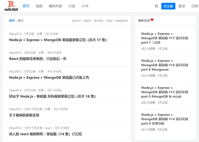199x142 pixels.
Task: Open article 关于视频的更新安排
Action: [x=24, y=115]
